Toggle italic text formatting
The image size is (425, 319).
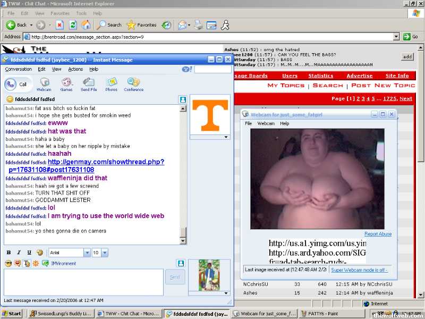pyautogui.click(x=19, y=253)
